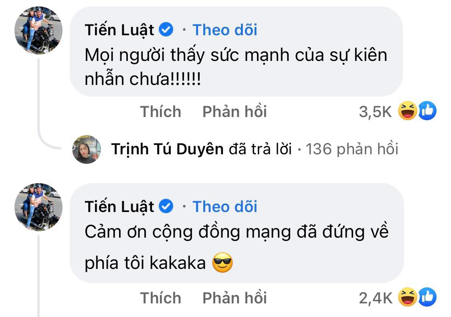Follow Tiến Luật via first Theo dõi link
This screenshot has height=317, width=451.
pyautogui.click(x=224, y=30)
